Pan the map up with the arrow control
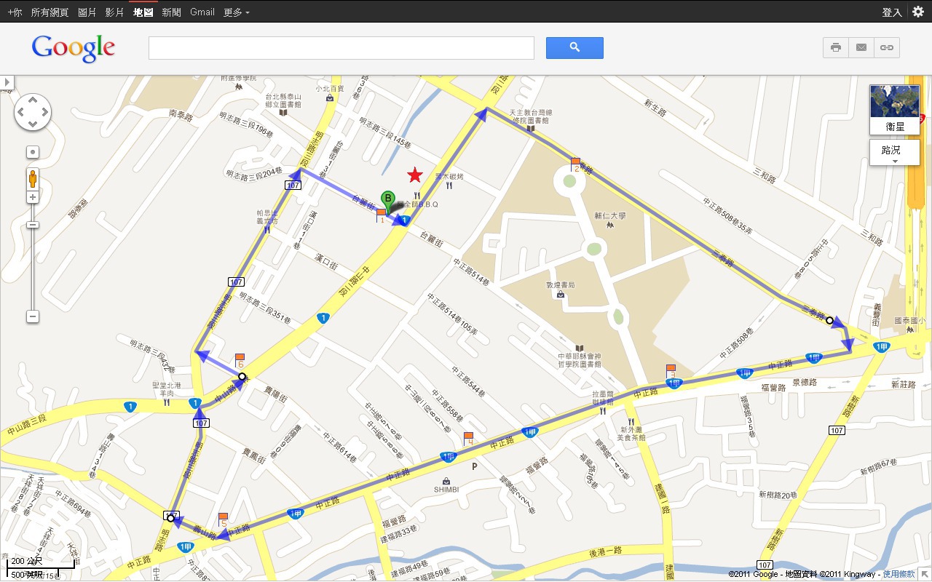This screenshot has height=582, width=932. pos(33,101)
